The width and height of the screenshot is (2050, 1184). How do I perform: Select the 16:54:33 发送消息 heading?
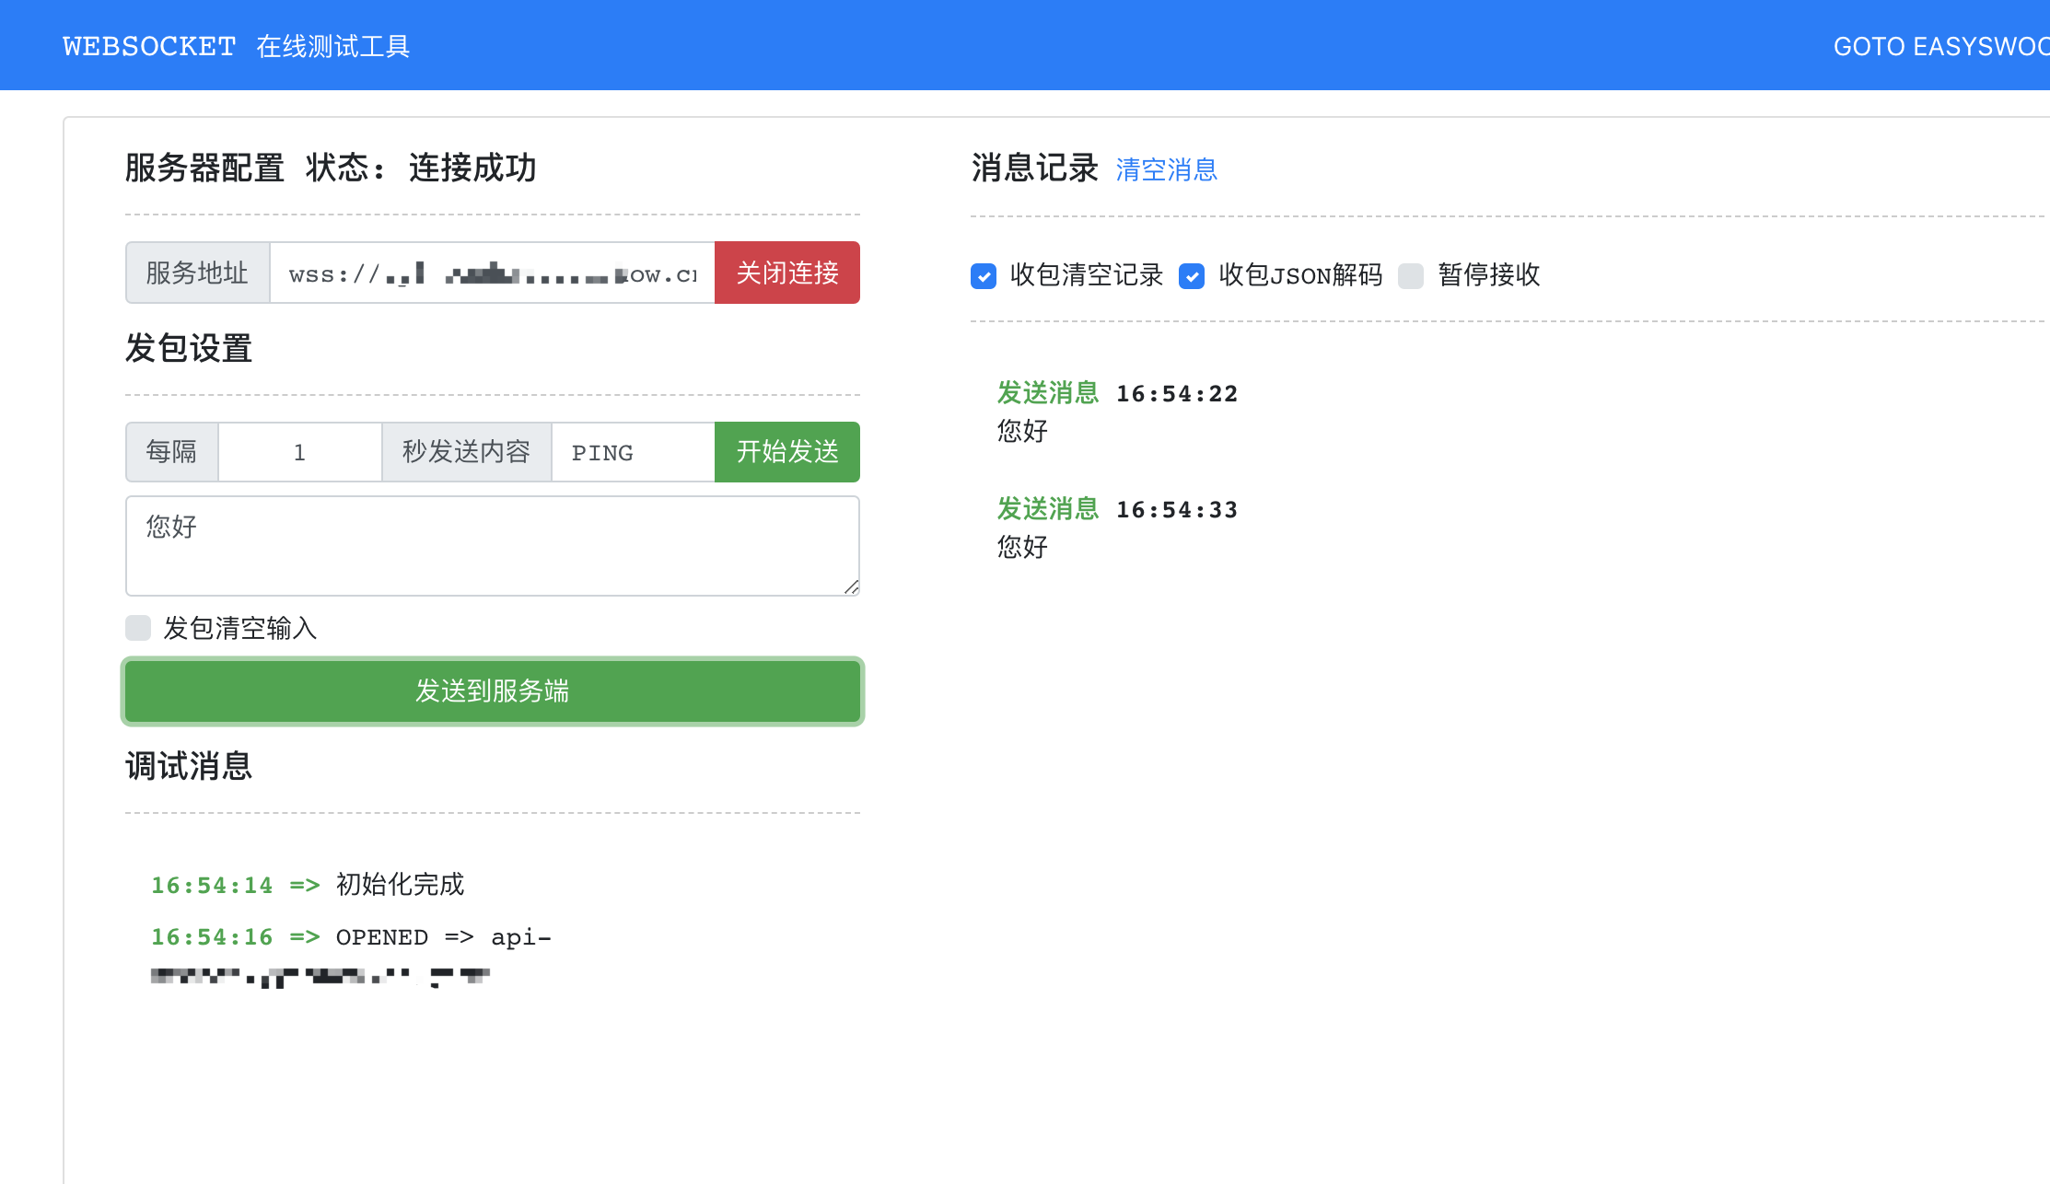1118,509
